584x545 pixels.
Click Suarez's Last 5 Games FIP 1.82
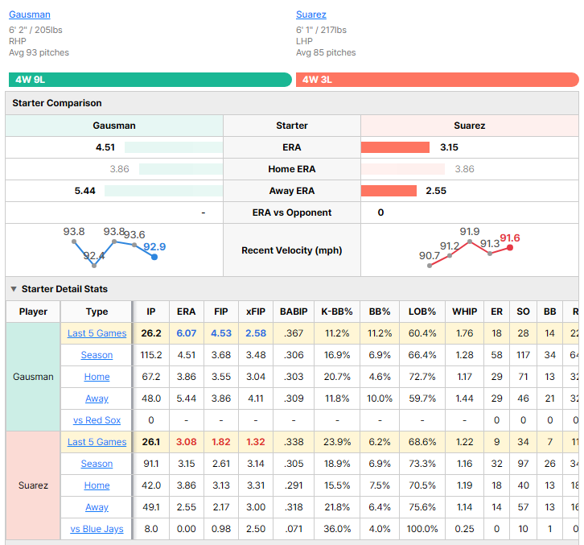pos(221,442)
